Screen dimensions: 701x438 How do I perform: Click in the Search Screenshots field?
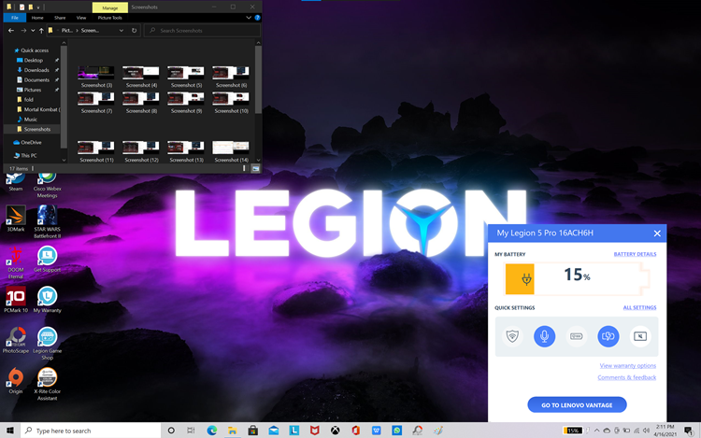tap(202, 31)
